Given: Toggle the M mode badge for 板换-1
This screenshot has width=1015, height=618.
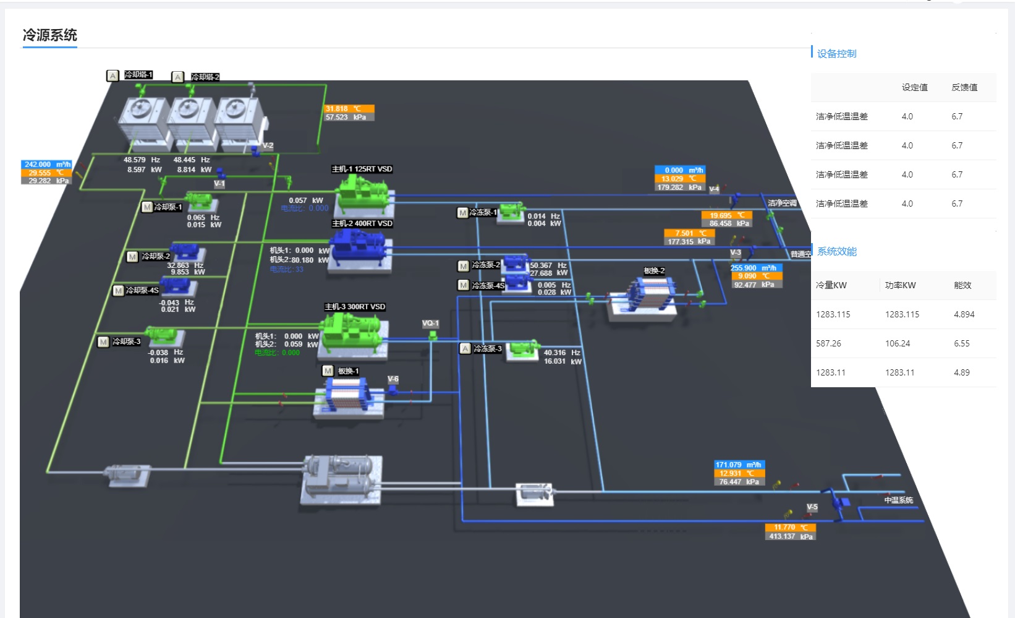Looking at the screenshot, I should click(x=328, y=371).
